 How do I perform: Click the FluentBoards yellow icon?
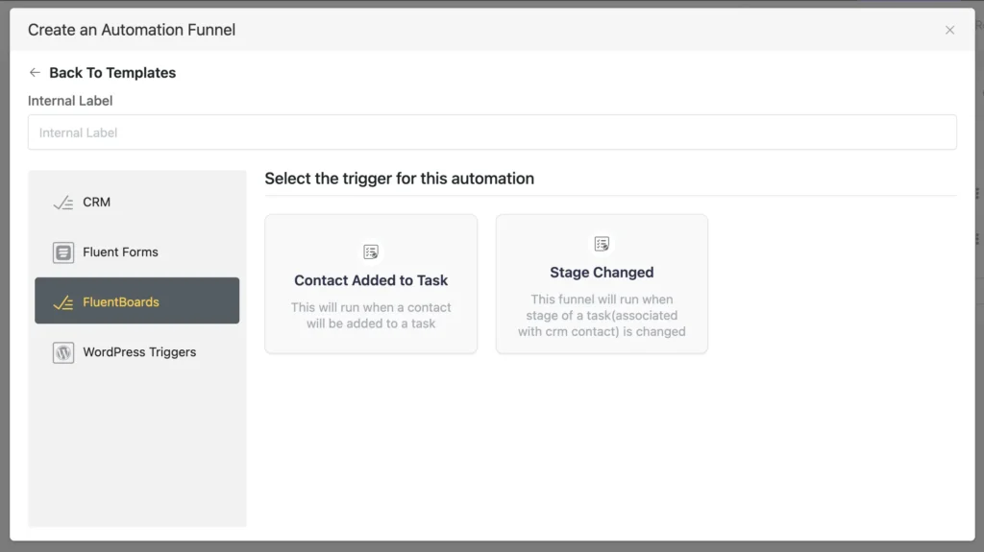62,302
